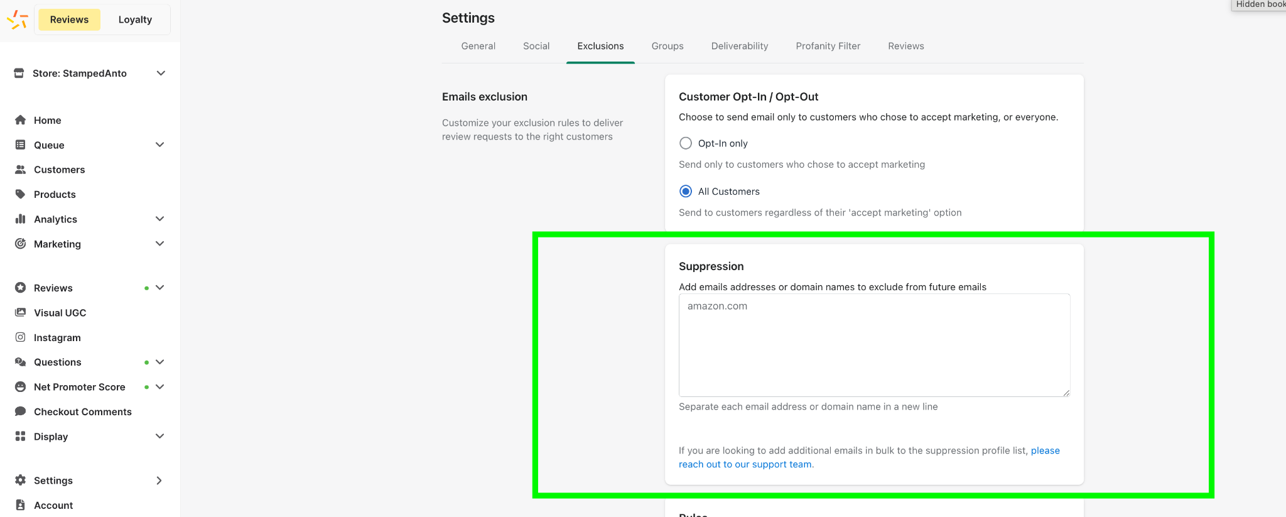Click the Checkout Comments bubble icon
The width and height of the screenshot is (1286, 517).
(20, 411)
